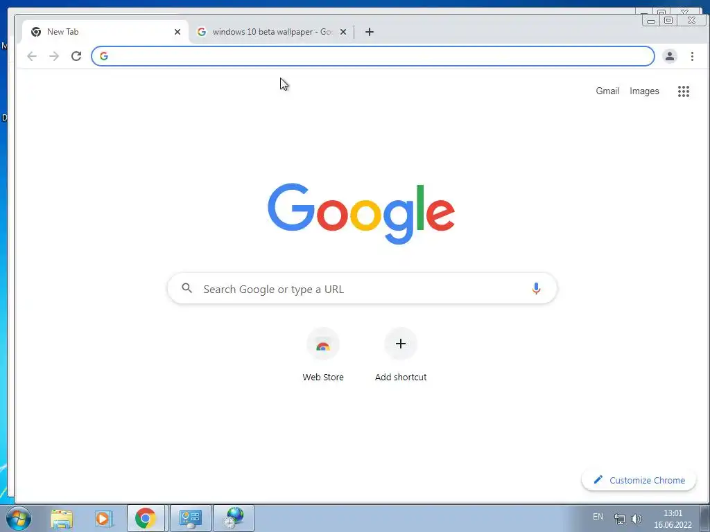Viewport: 710px width, 532px height.
Task: Start voice search with the microphone
Action: [536, 288]
